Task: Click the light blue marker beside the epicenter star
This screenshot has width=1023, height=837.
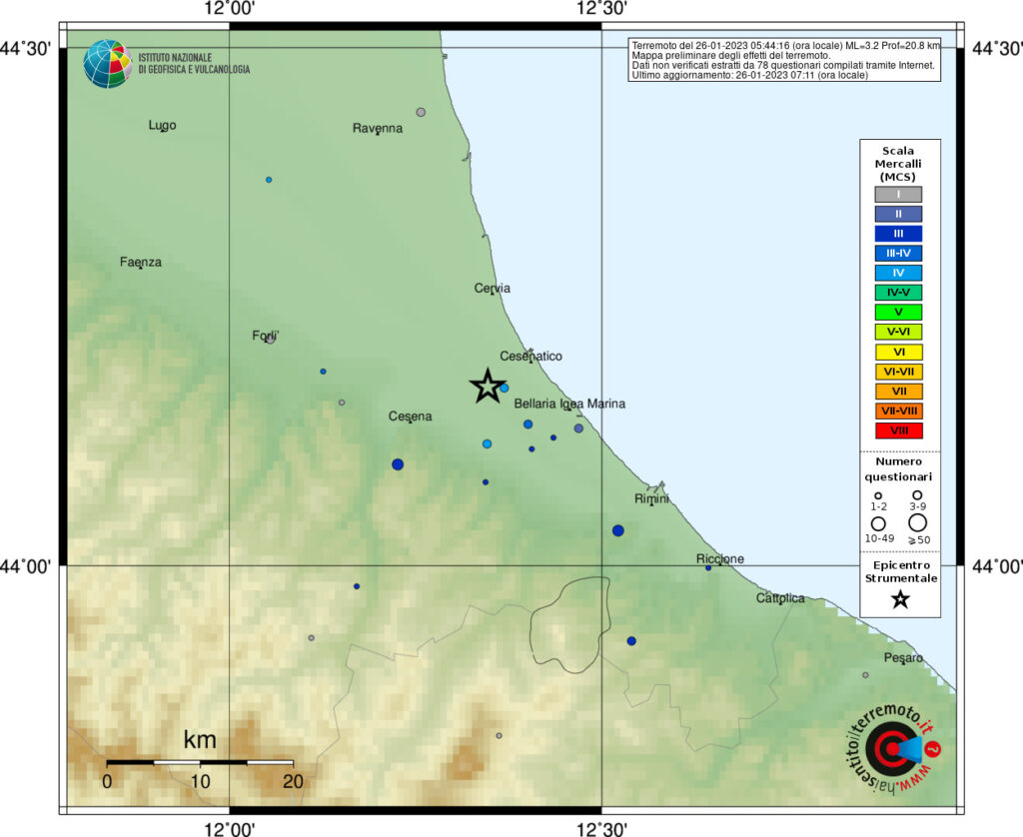Action: tap(504, 388)
